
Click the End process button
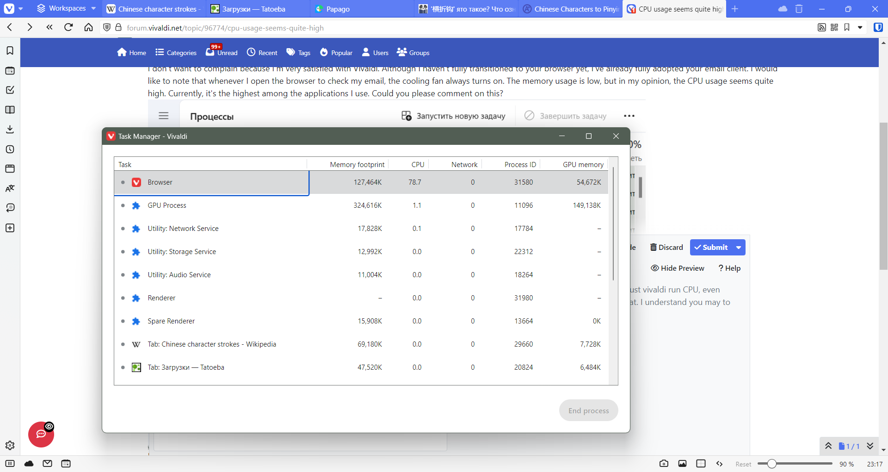pos(588,410)
